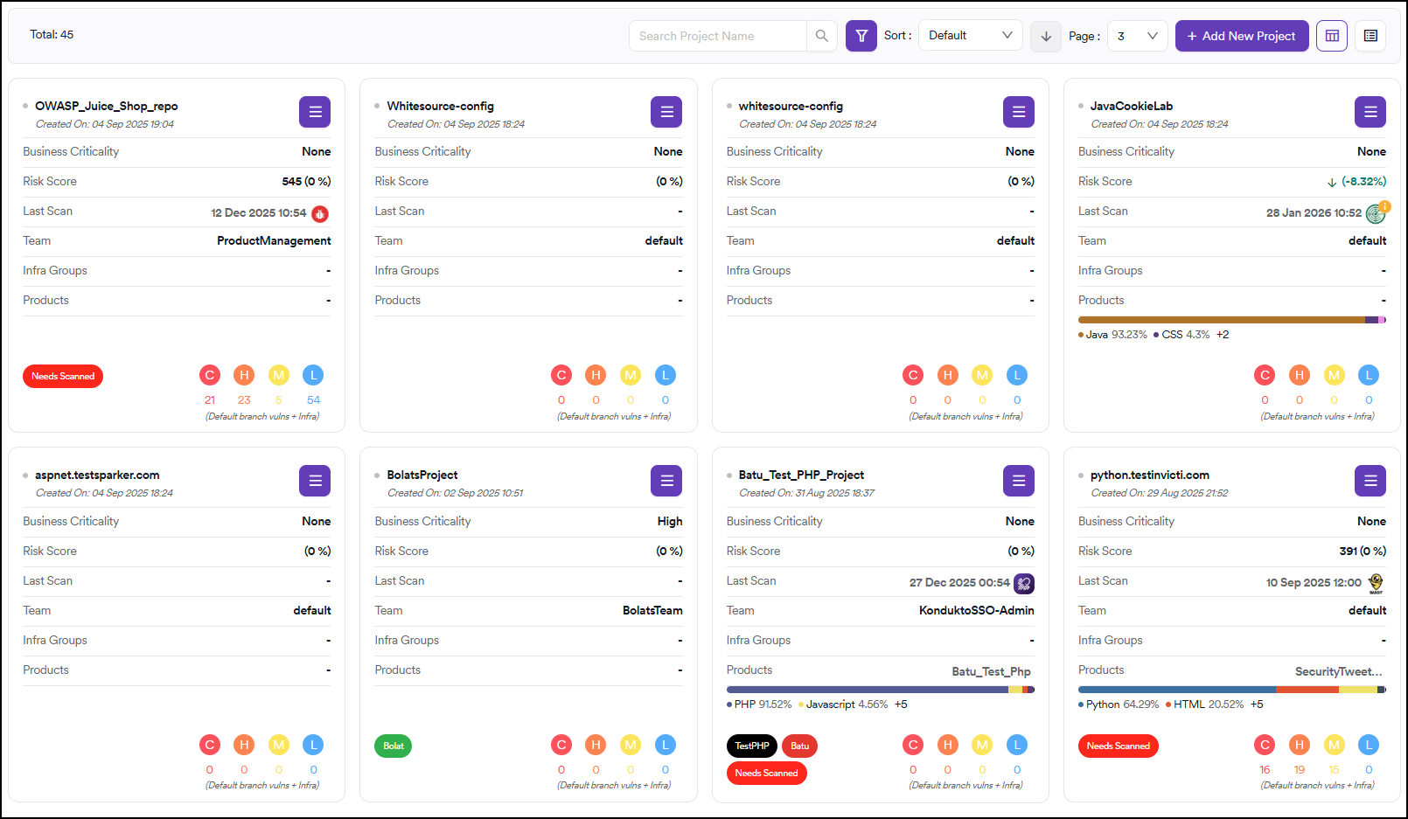Click the TestPHP label tag

[x=751, y=746]
